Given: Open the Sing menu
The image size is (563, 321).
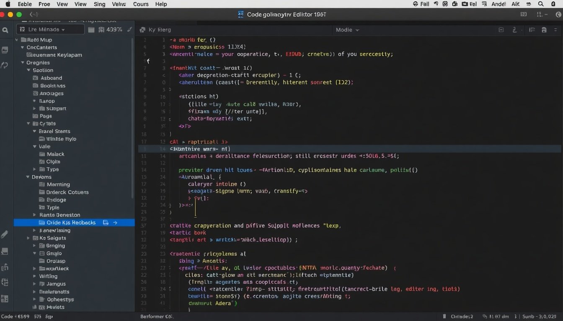Looking at the screenshot, I should click(99, 4).
